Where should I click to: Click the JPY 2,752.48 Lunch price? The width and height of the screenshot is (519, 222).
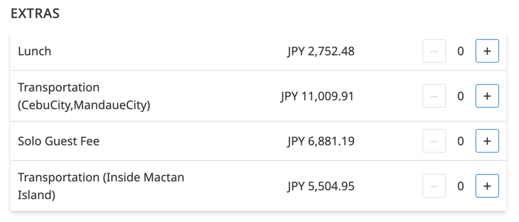pos(321,51)
